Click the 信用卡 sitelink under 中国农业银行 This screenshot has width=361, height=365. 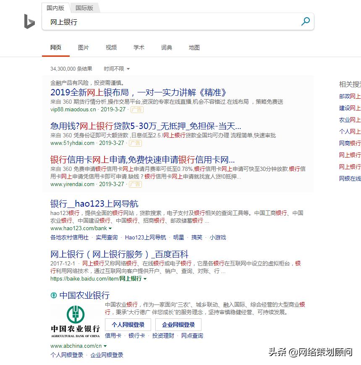(x=112, y=335)
